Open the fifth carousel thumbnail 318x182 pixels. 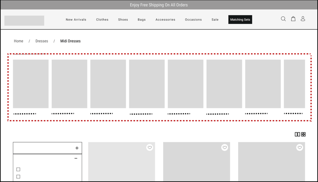[x=185, y=84]
